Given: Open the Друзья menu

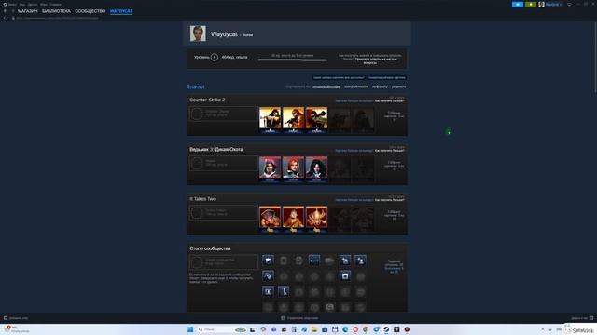Looking at the screenshot, I should tap(33, 4).
